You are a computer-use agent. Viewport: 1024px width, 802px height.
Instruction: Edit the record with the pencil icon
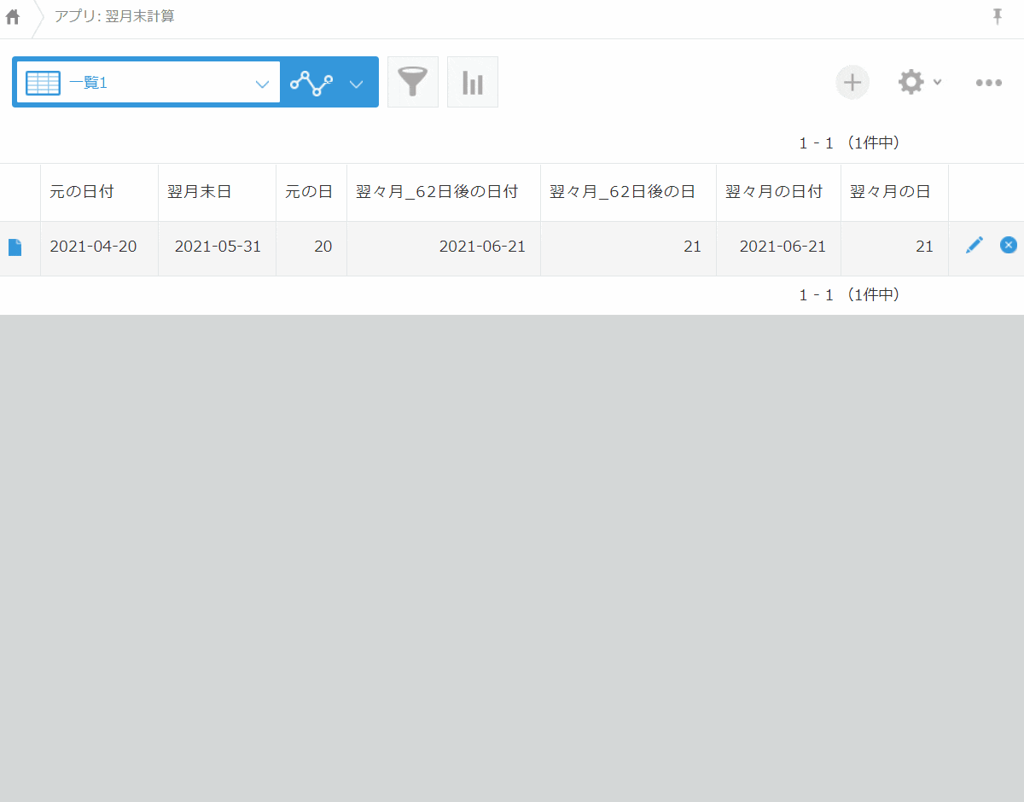tap(974, 245)
